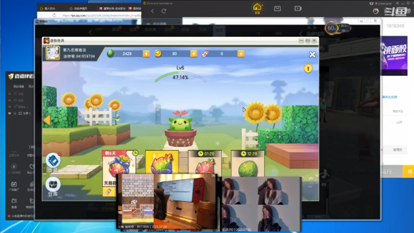Add green beans with the plus button

(146, 54)
